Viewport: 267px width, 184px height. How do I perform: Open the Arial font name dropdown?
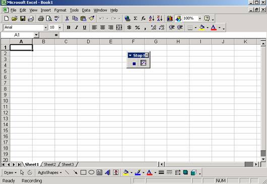(x=46, y=27)
